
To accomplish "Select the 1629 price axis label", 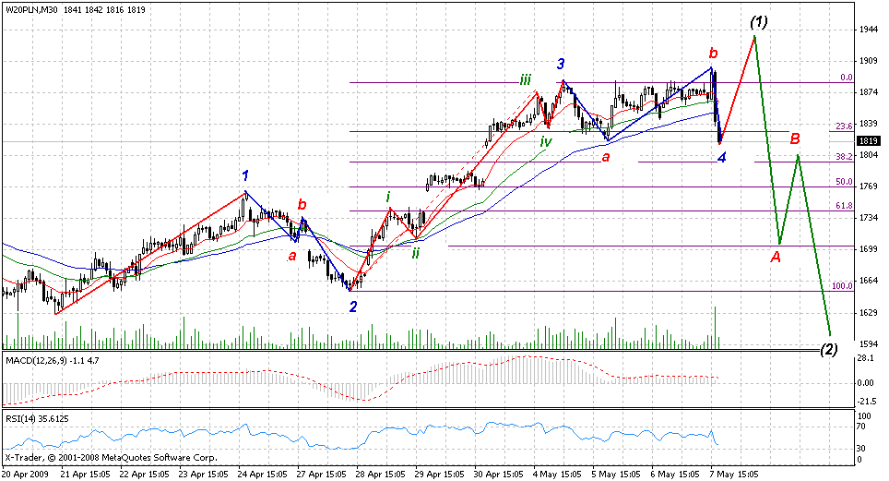I will coord(868,312).
